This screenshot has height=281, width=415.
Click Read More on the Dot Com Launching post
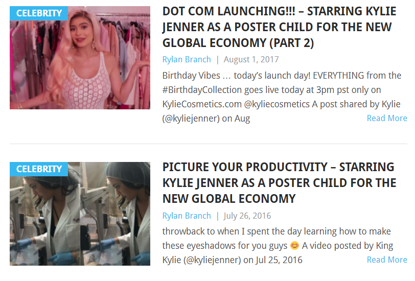click(x=386, y=118)
